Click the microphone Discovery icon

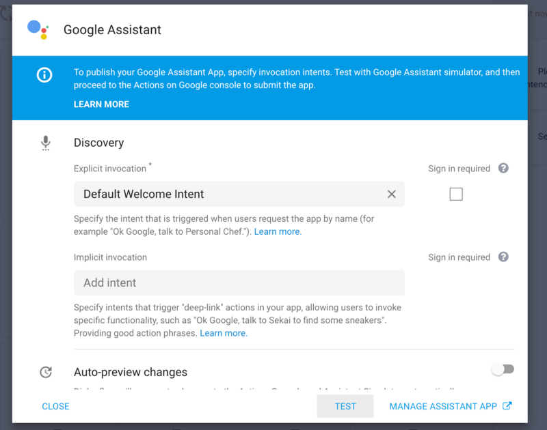click(46, 143)
